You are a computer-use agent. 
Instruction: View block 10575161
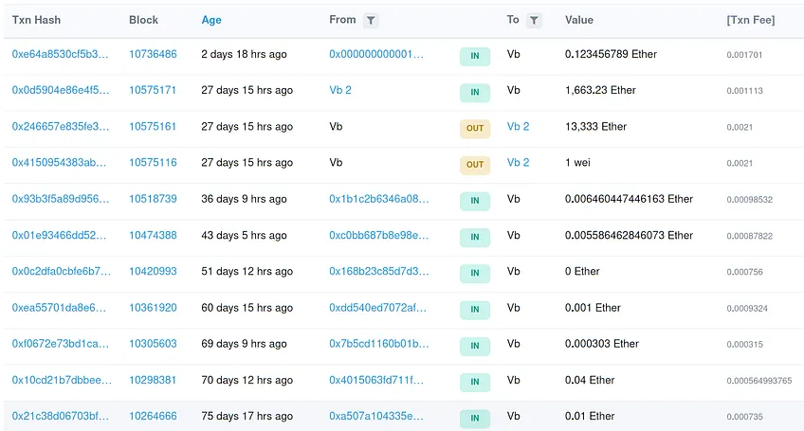pos(153,127)
